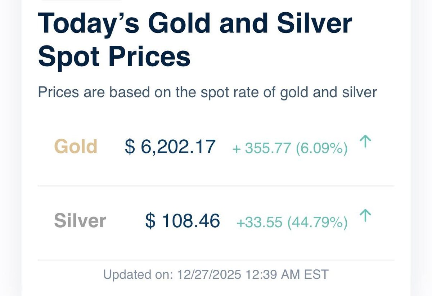Click the Gold price $ 6,202.17

click(170, 147)
